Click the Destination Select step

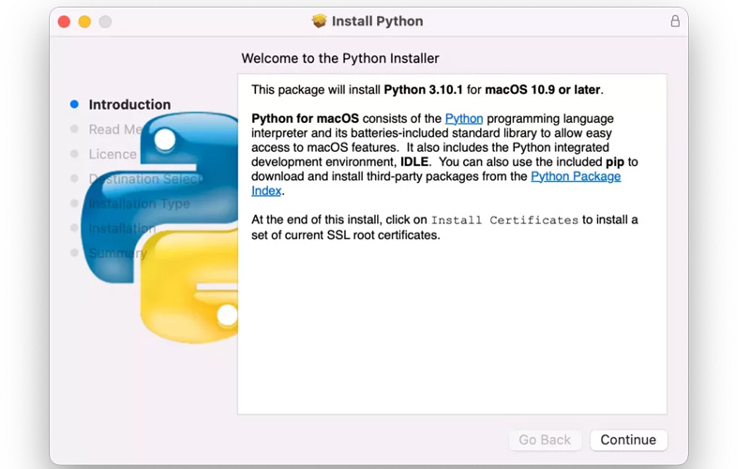pos(141,179)
